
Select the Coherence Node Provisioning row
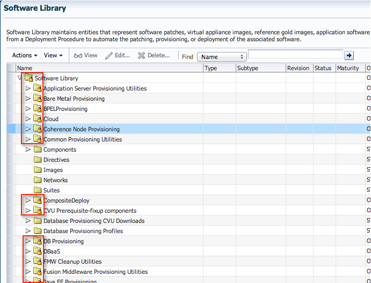click(81, 129)
